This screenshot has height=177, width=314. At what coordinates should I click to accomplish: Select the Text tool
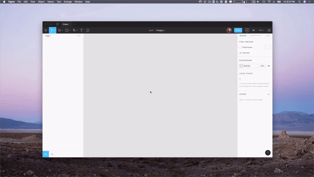(x=81, y=30)
